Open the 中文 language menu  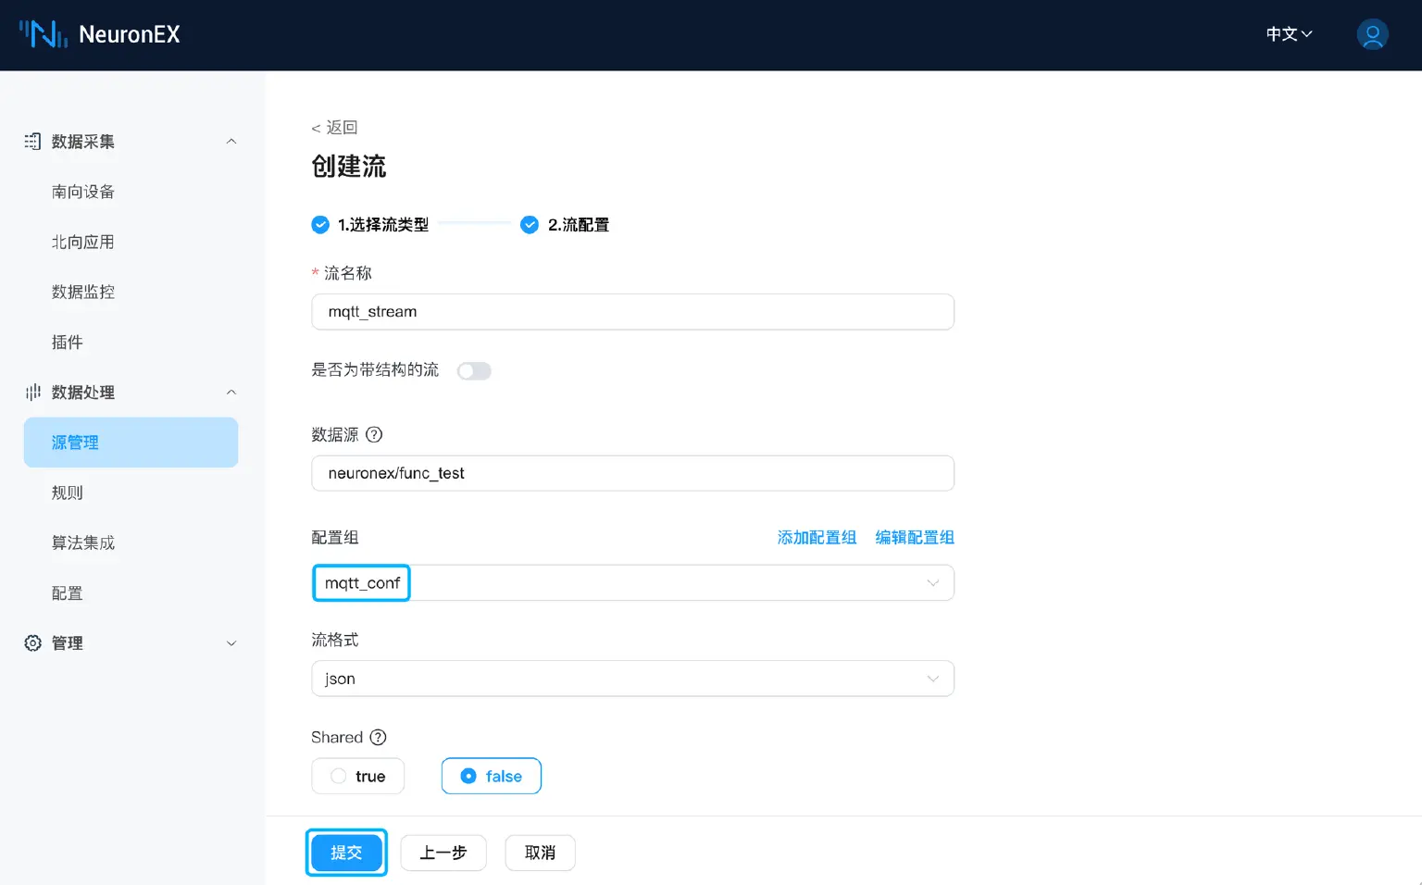[1288, 33]
